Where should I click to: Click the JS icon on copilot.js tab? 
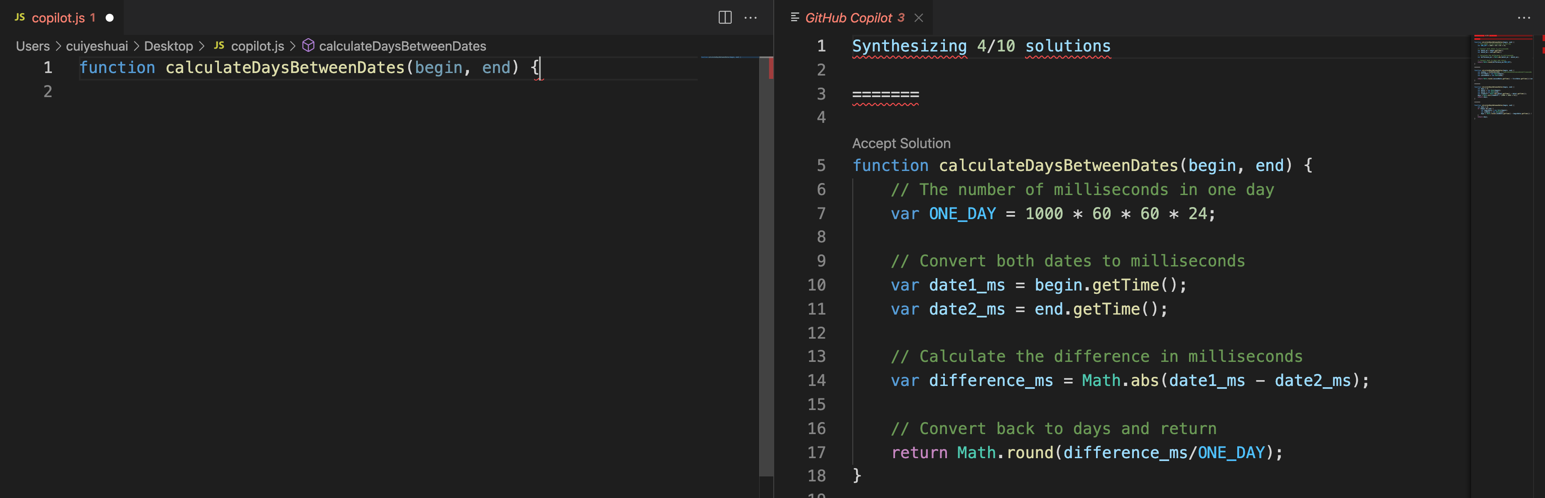coord(20,17)
